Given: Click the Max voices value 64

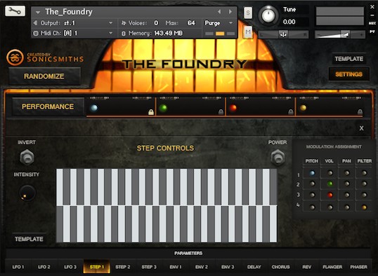Looking at the screenshot, I should coord(191,23).
